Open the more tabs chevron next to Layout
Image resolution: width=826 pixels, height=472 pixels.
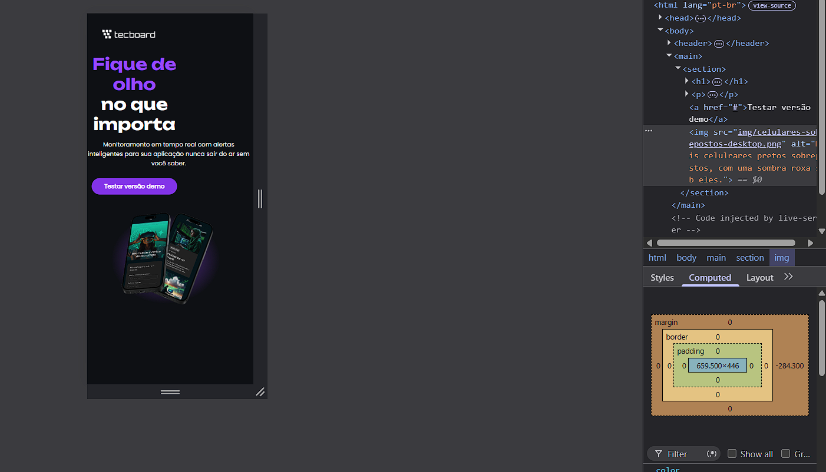(788, 277)
